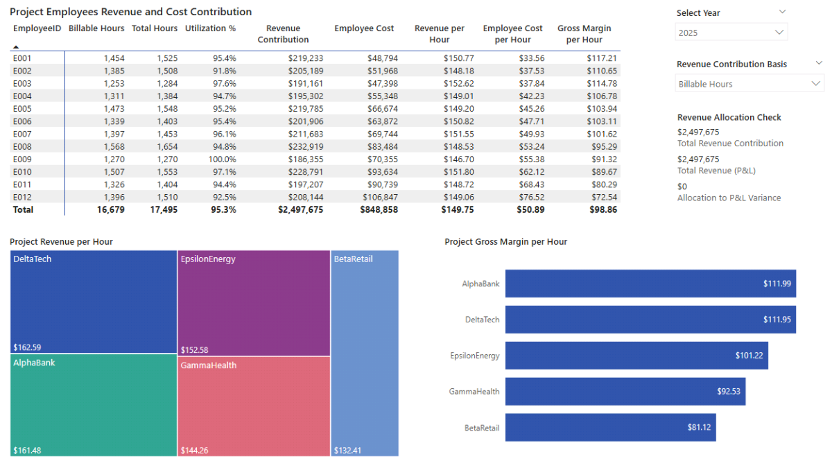Select the GammaHealth bar showing $92.53
The height and width of the screenshot is (468, 832).
pos(625,392)
